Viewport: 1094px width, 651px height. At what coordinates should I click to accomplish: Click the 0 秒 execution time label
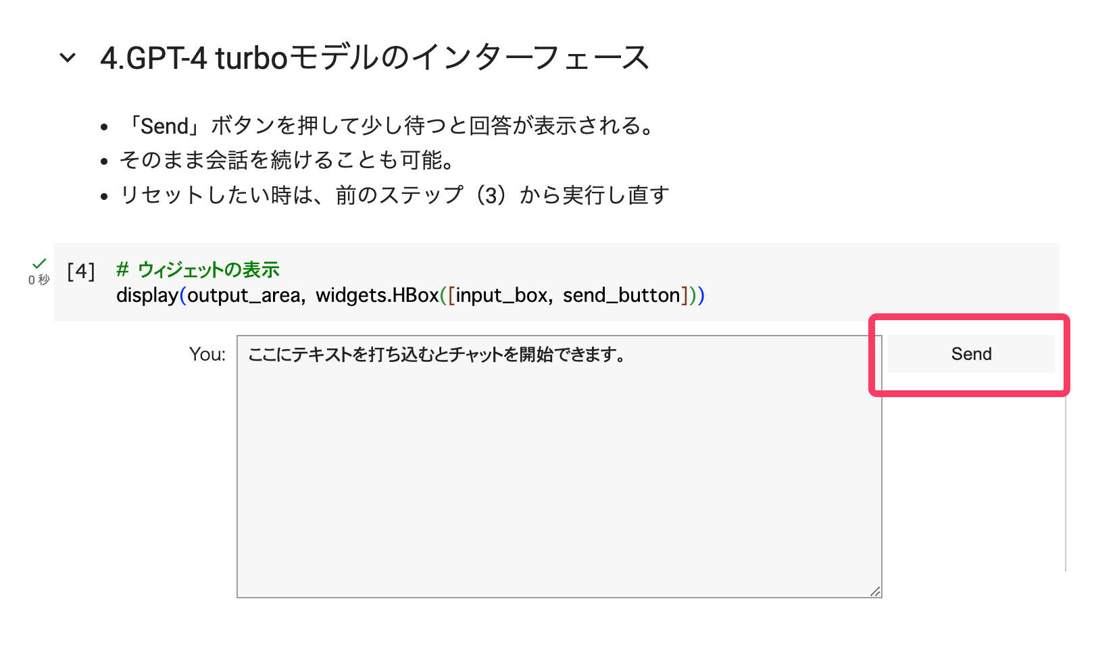pos(39,280)
